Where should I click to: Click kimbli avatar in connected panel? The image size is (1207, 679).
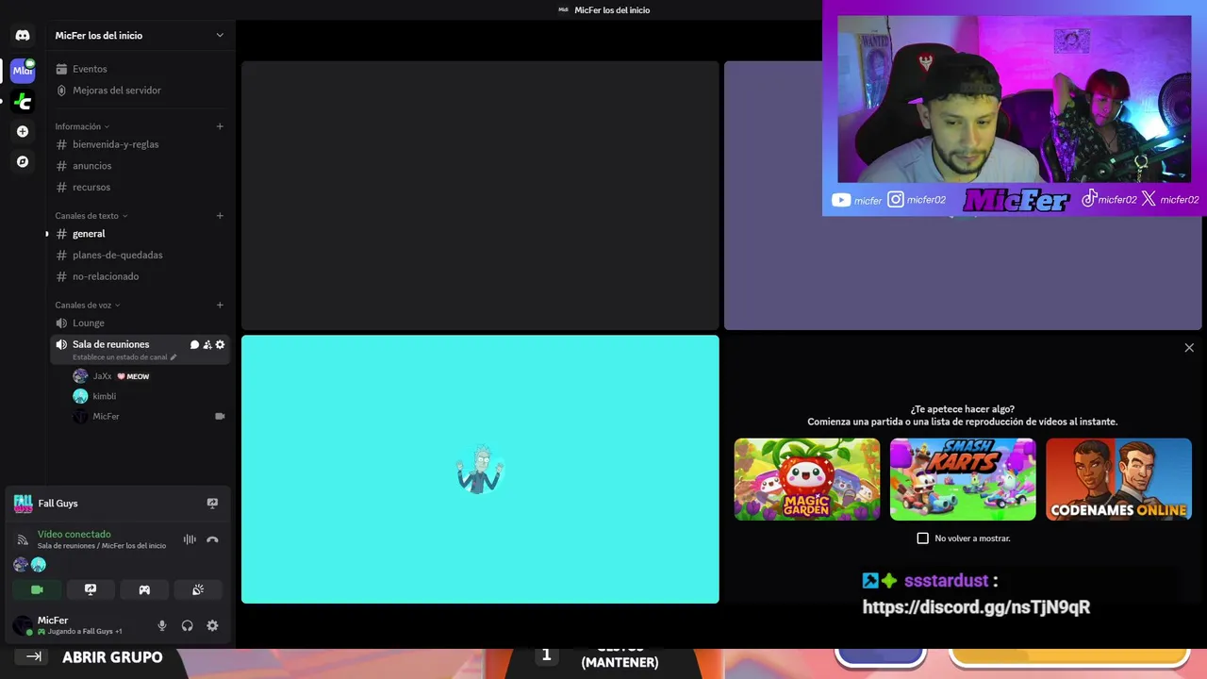click(39, 565)
